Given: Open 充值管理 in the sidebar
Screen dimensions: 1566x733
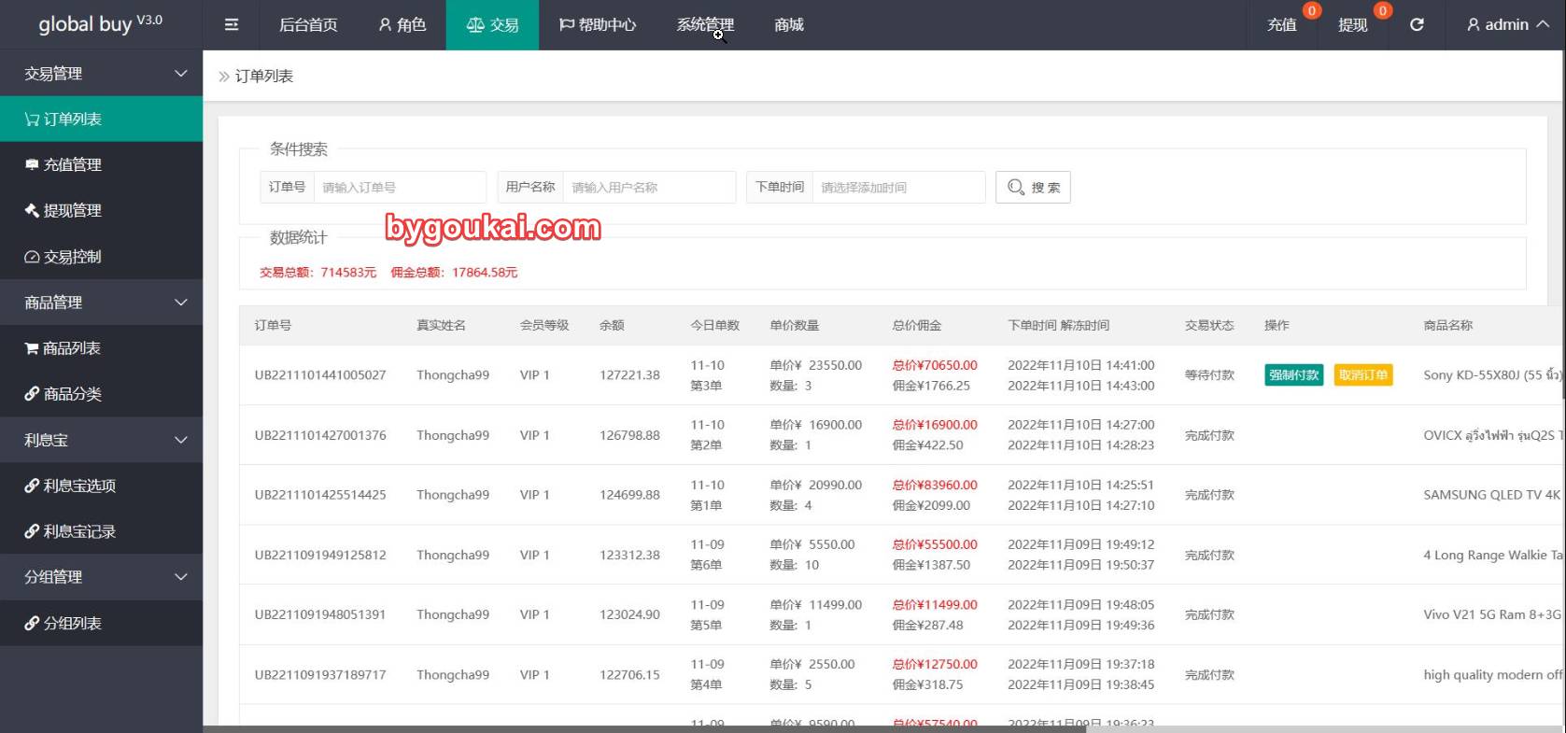Looking at the screenshot, I should click(x=101, y=165).
